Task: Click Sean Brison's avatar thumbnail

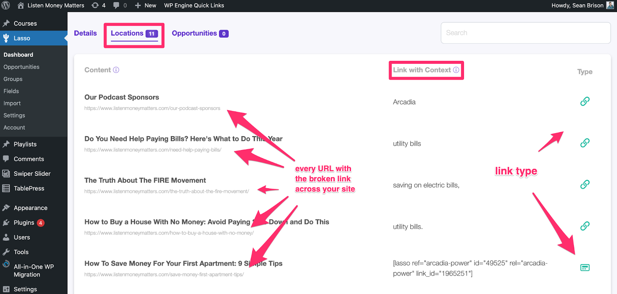Action: point(610,5)
